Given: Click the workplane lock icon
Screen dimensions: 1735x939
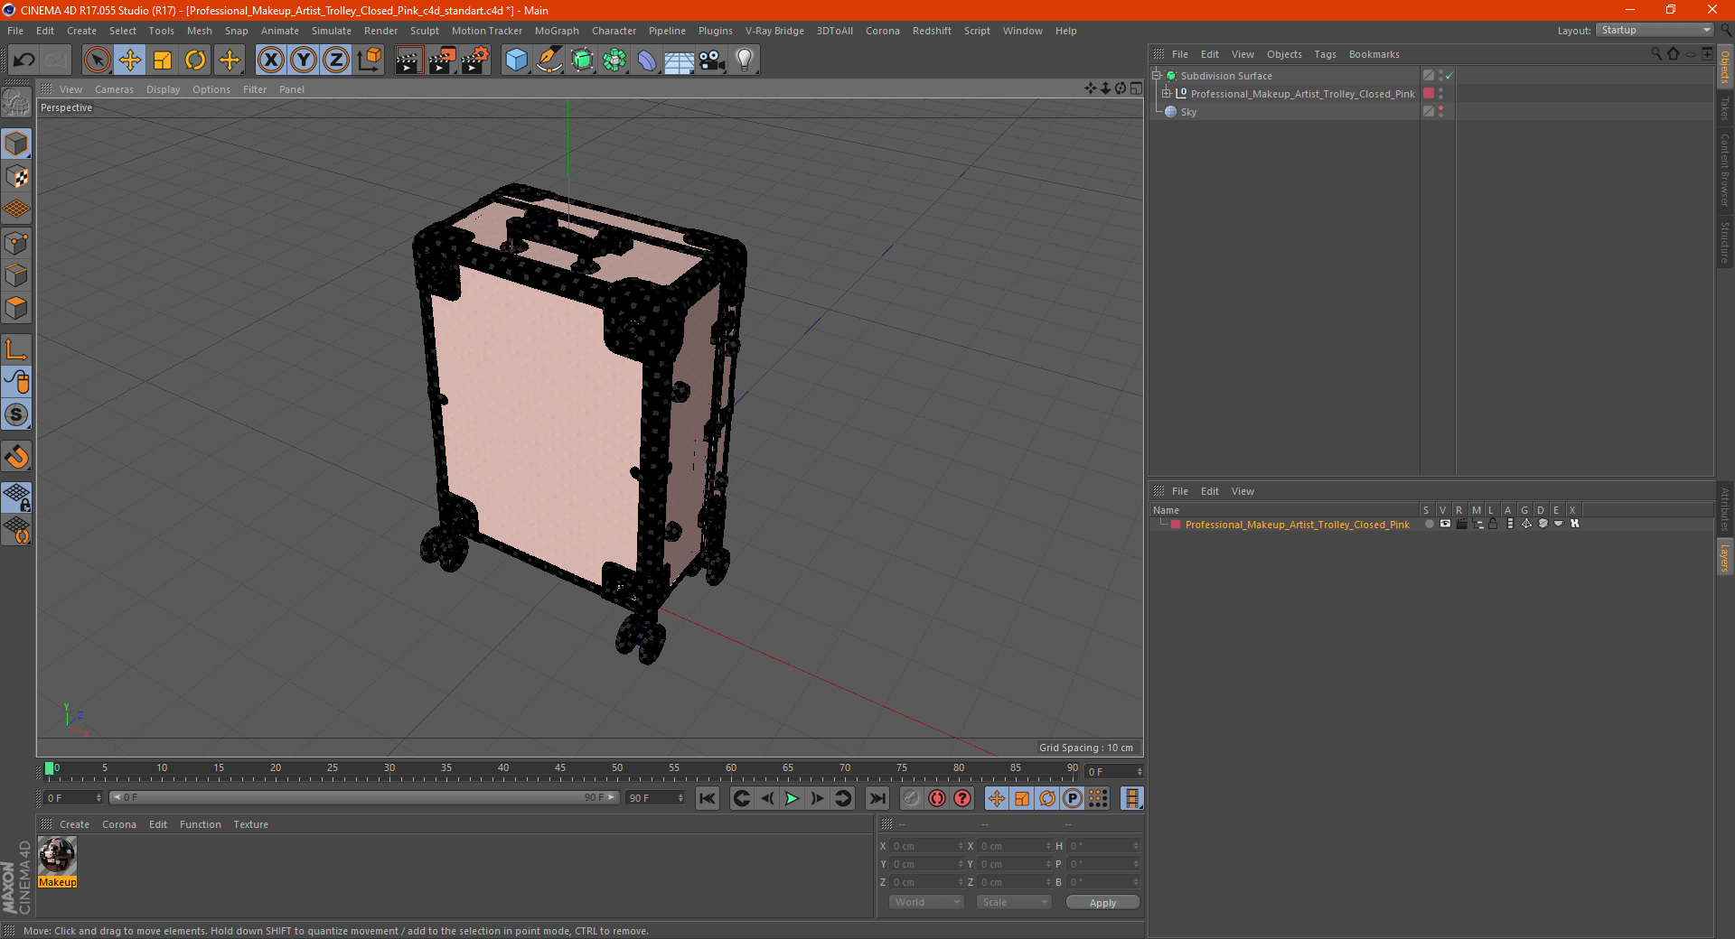Looking at the screenshot, I should click(16, 497).
